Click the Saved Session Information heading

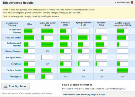pos(77,85)
